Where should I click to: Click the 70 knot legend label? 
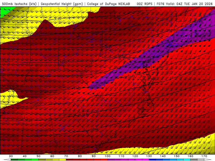pos(66,156)
